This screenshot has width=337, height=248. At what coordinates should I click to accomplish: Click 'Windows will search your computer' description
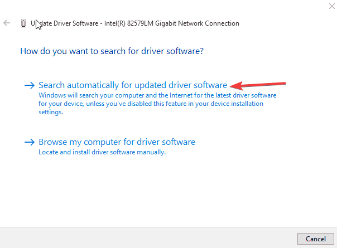157,104
